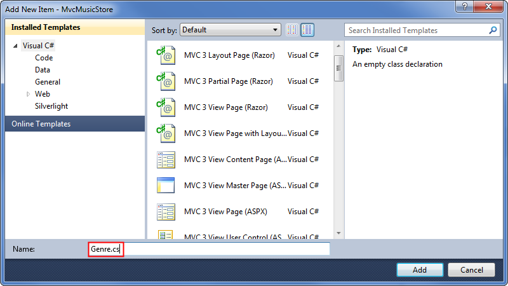This screenshot has height=286, width=508.
Task: Choose MVC 3 View Page with Layout icon
Action: [165, 133]
